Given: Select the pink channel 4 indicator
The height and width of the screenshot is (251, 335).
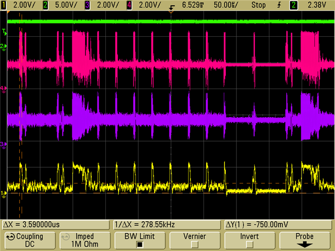Looking at the screenshot, I should tap(129, 5).
